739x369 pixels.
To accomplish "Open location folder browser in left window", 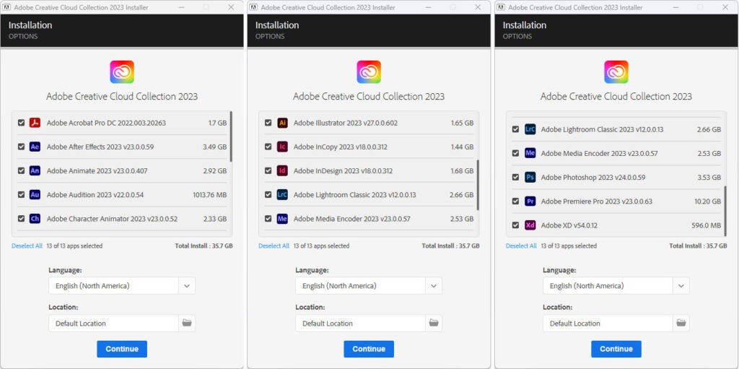I will click(187, 324).
